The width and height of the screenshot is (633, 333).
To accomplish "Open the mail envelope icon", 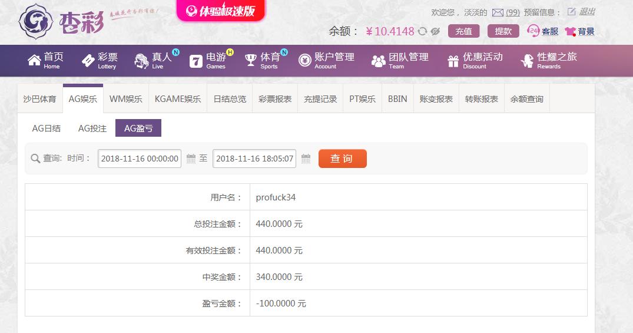I will point(498,12).
